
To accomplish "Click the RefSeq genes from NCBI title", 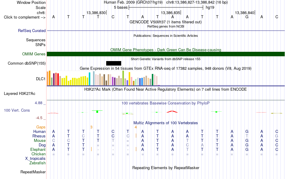I will [166, 26].
